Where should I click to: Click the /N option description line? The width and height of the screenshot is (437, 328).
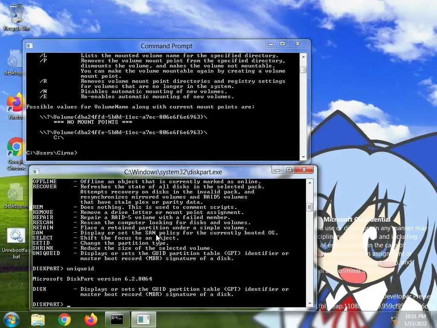[x=134, y=91]
